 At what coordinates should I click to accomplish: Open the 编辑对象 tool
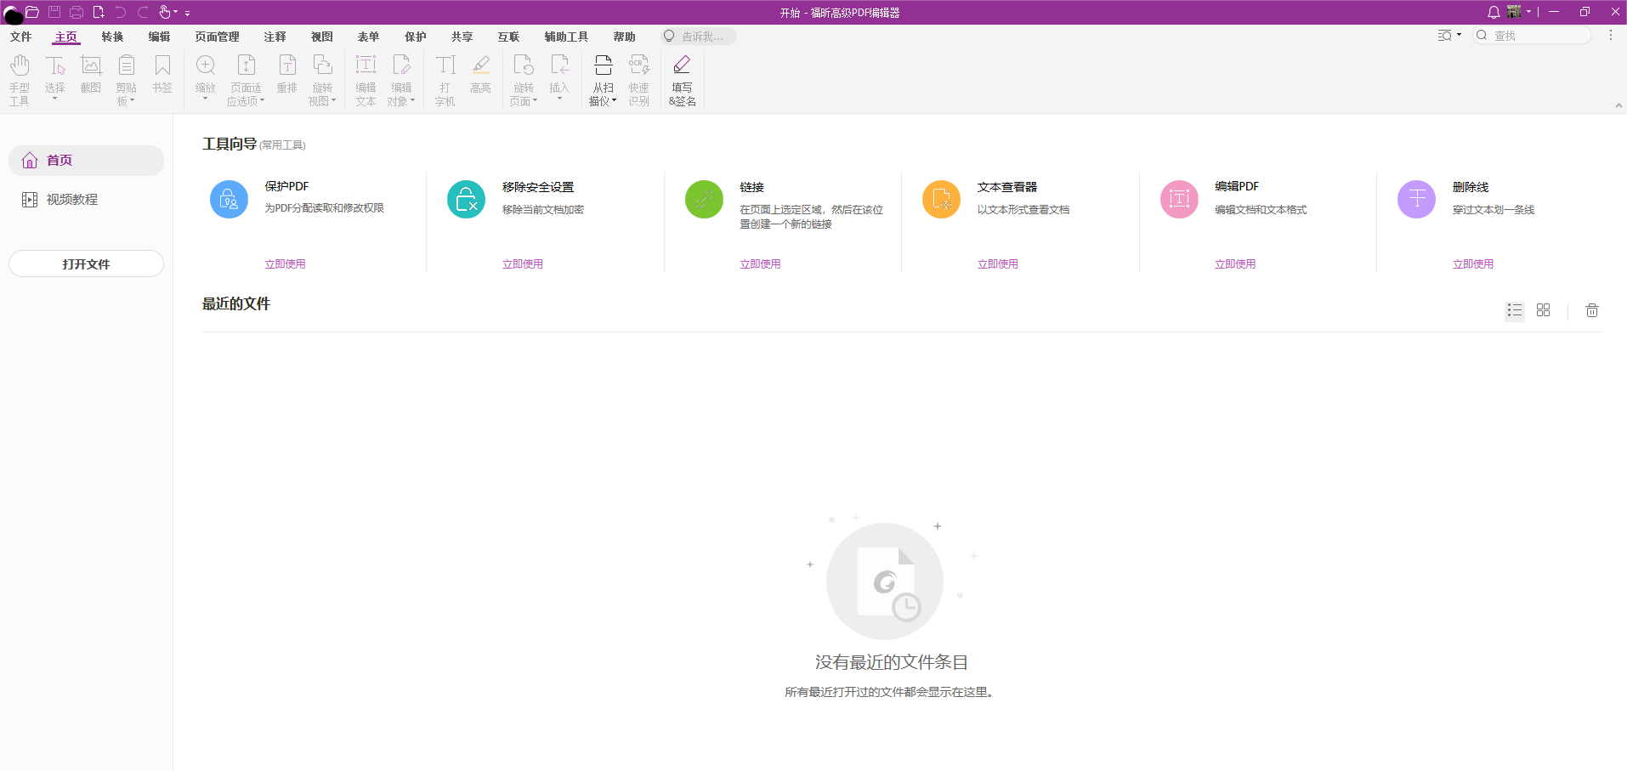(400, 78)
